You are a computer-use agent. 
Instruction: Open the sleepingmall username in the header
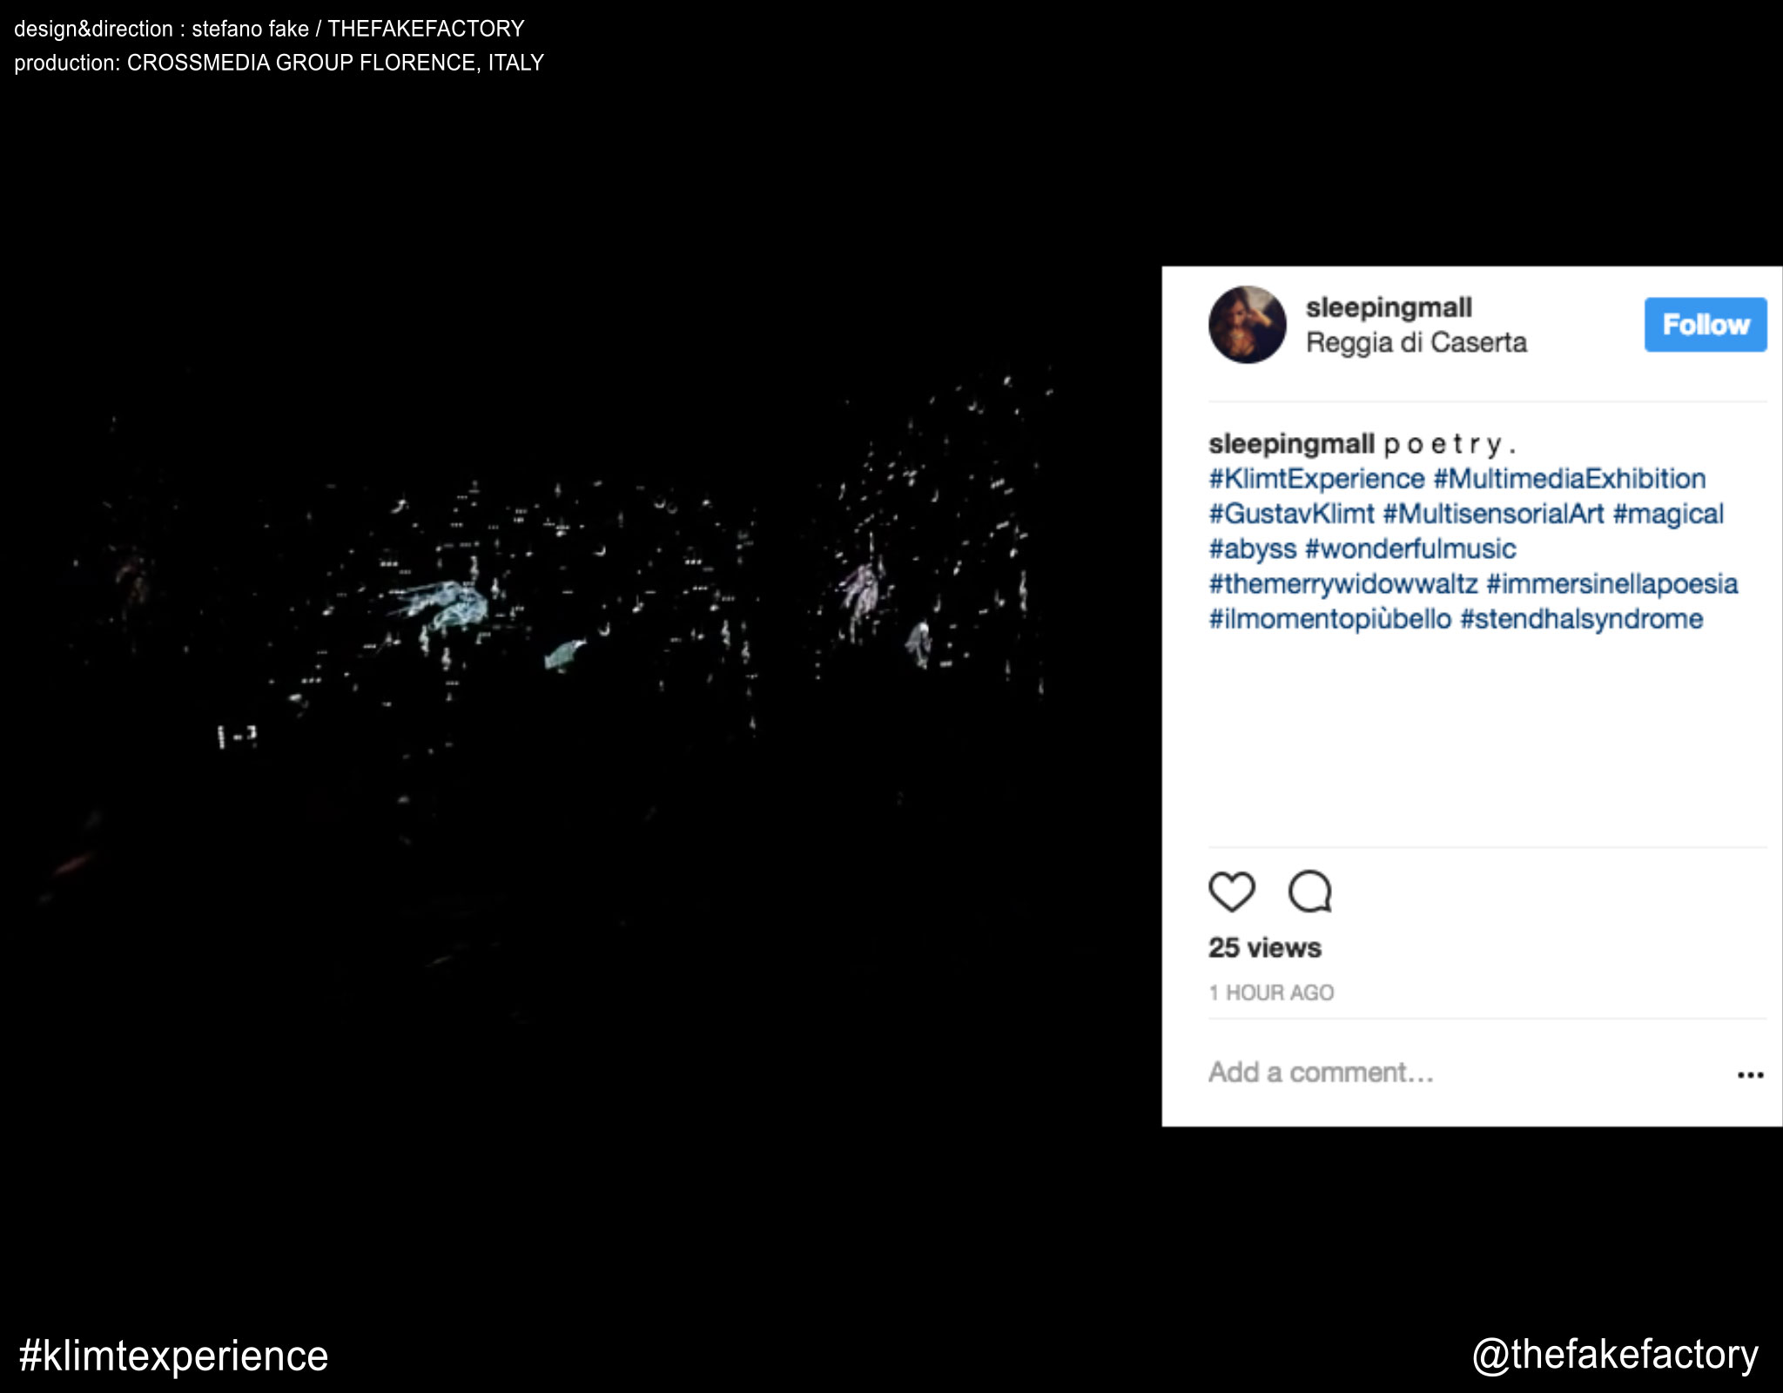tap(1389, 307)
